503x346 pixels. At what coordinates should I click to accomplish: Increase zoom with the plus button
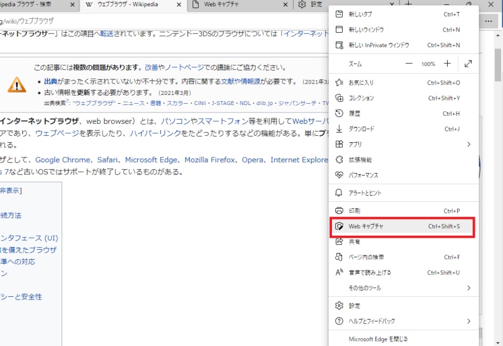(447, 64)
